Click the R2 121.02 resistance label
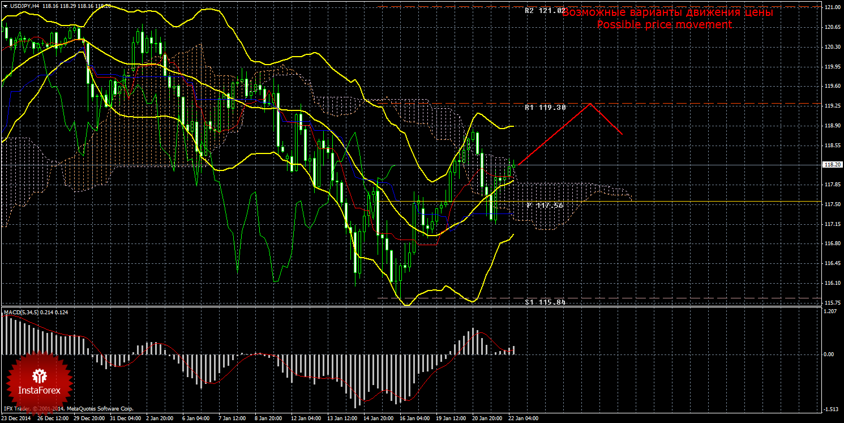Image resolution: width=844 pixels, height=423 pixels. [545, 10]
